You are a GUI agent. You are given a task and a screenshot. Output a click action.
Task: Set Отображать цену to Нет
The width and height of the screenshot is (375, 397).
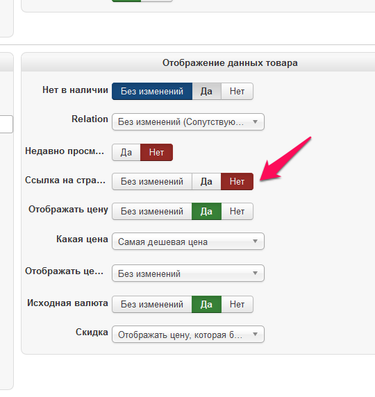coord(237,211)
